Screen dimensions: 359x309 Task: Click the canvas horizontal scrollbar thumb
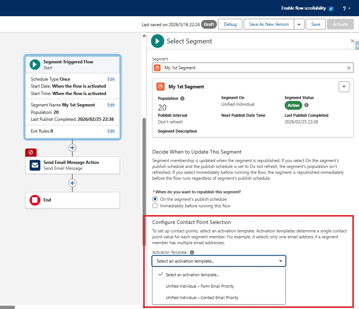pyautogui.click(x=7, y=307)
